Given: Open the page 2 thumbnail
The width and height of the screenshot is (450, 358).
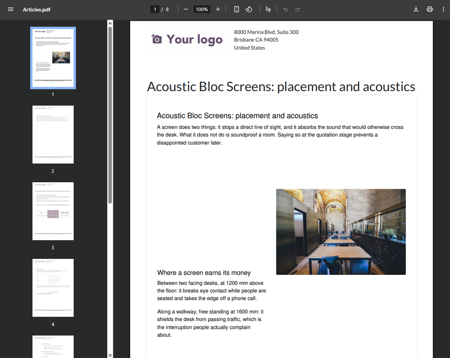Looking at the screenshot, I should point(53,134).
